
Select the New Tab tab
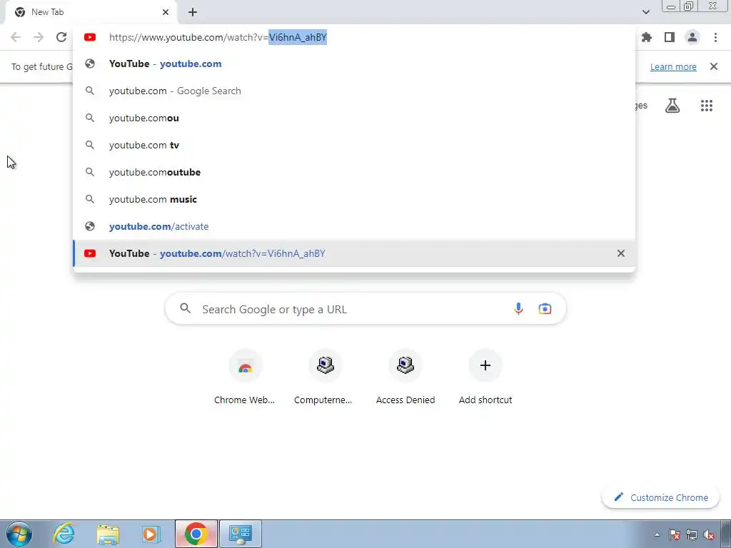(91, 12)
